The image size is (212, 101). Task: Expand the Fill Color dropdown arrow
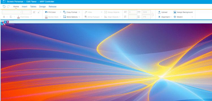[60, 12]
